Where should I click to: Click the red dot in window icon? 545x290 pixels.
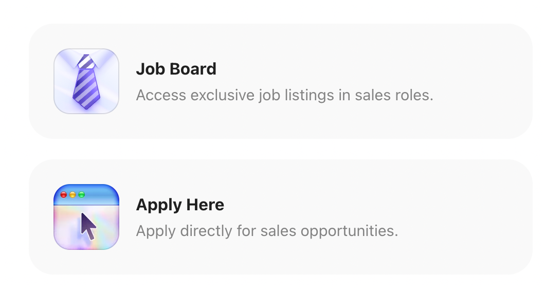pos(64,195)
